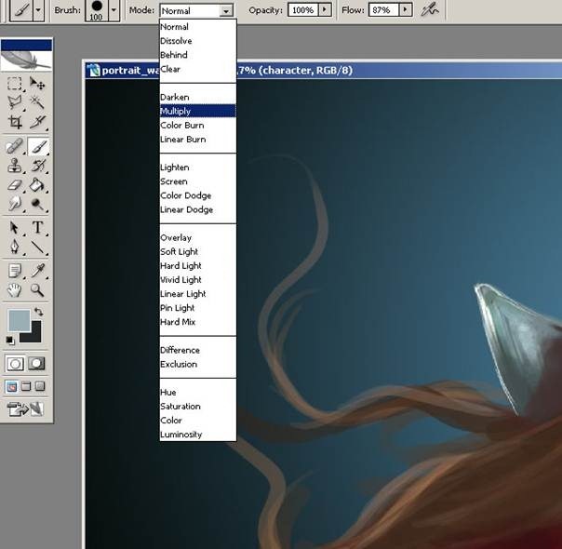Select the Crop tool
The image size is (562, 549).
coord(14,122)
